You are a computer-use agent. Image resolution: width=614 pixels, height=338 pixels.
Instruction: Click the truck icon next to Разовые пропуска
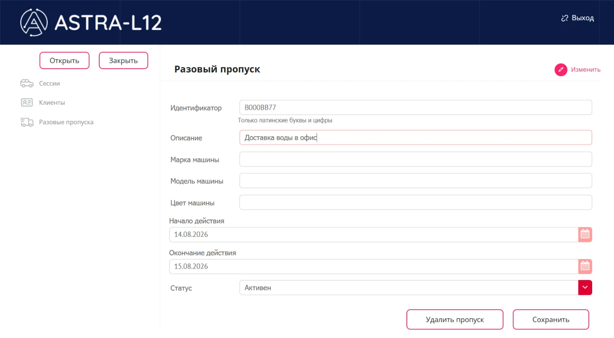coord(27,122)
